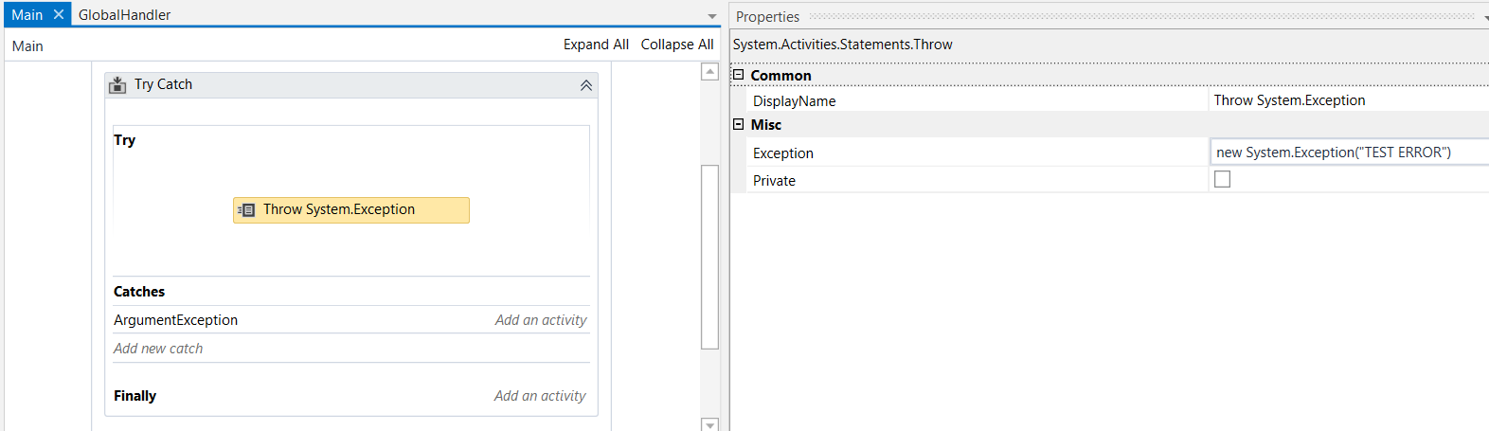Toggle the Private checkbox
This screenshot has height=431, width=1489.
[1223, 179]
